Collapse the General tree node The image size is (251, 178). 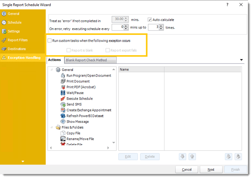click(52, 70)
